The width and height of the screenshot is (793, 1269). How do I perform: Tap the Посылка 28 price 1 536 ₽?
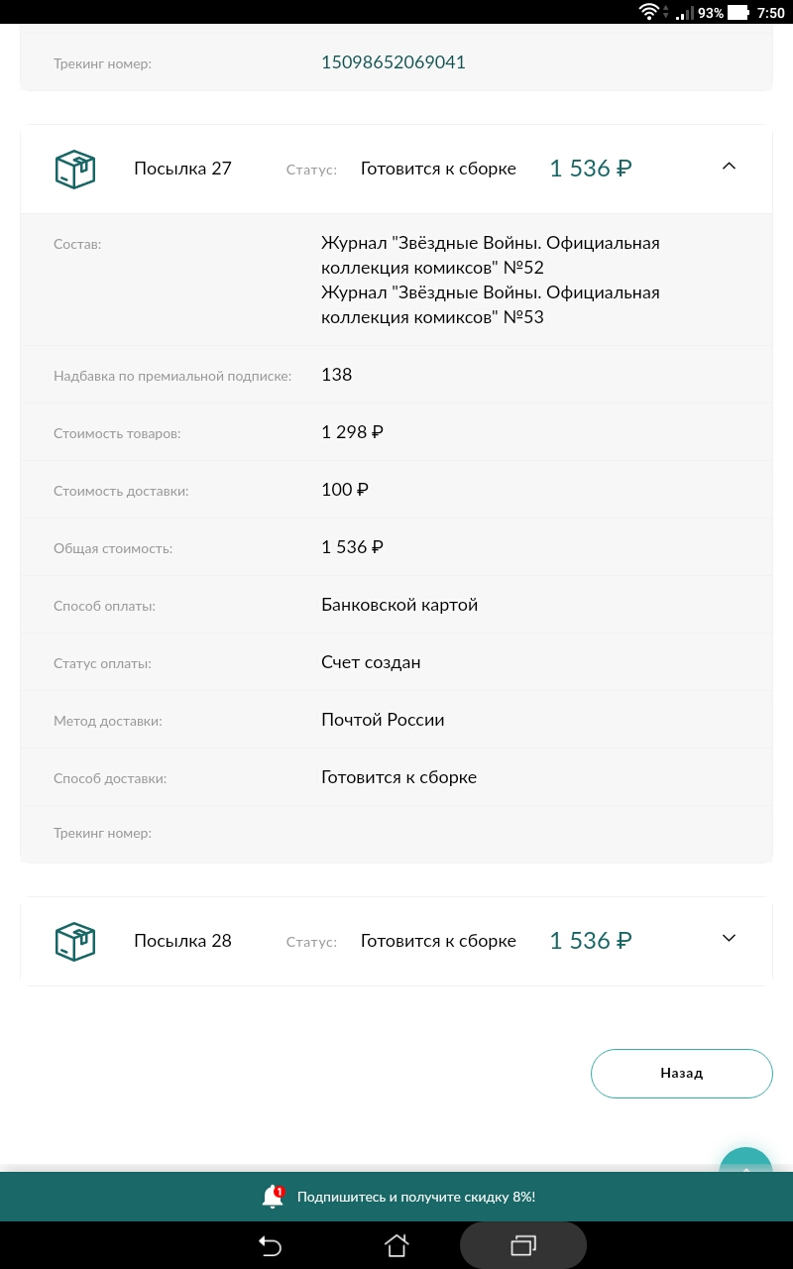[x=591, y=941]
